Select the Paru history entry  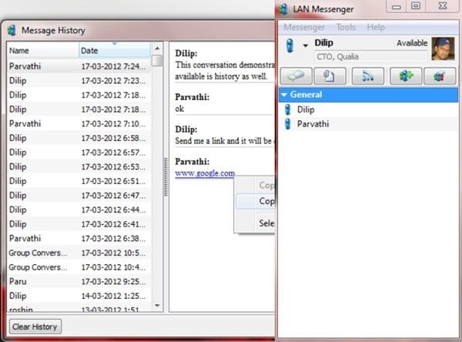tap(79, 281)
